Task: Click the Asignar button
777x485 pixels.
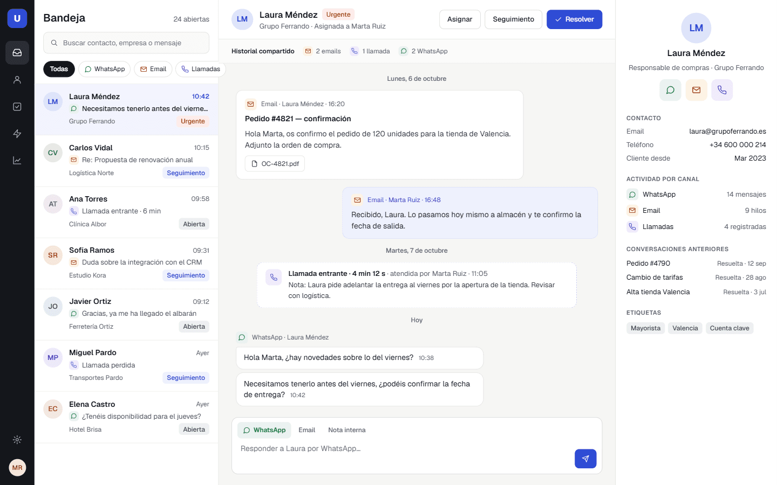Action: point(460,19)
